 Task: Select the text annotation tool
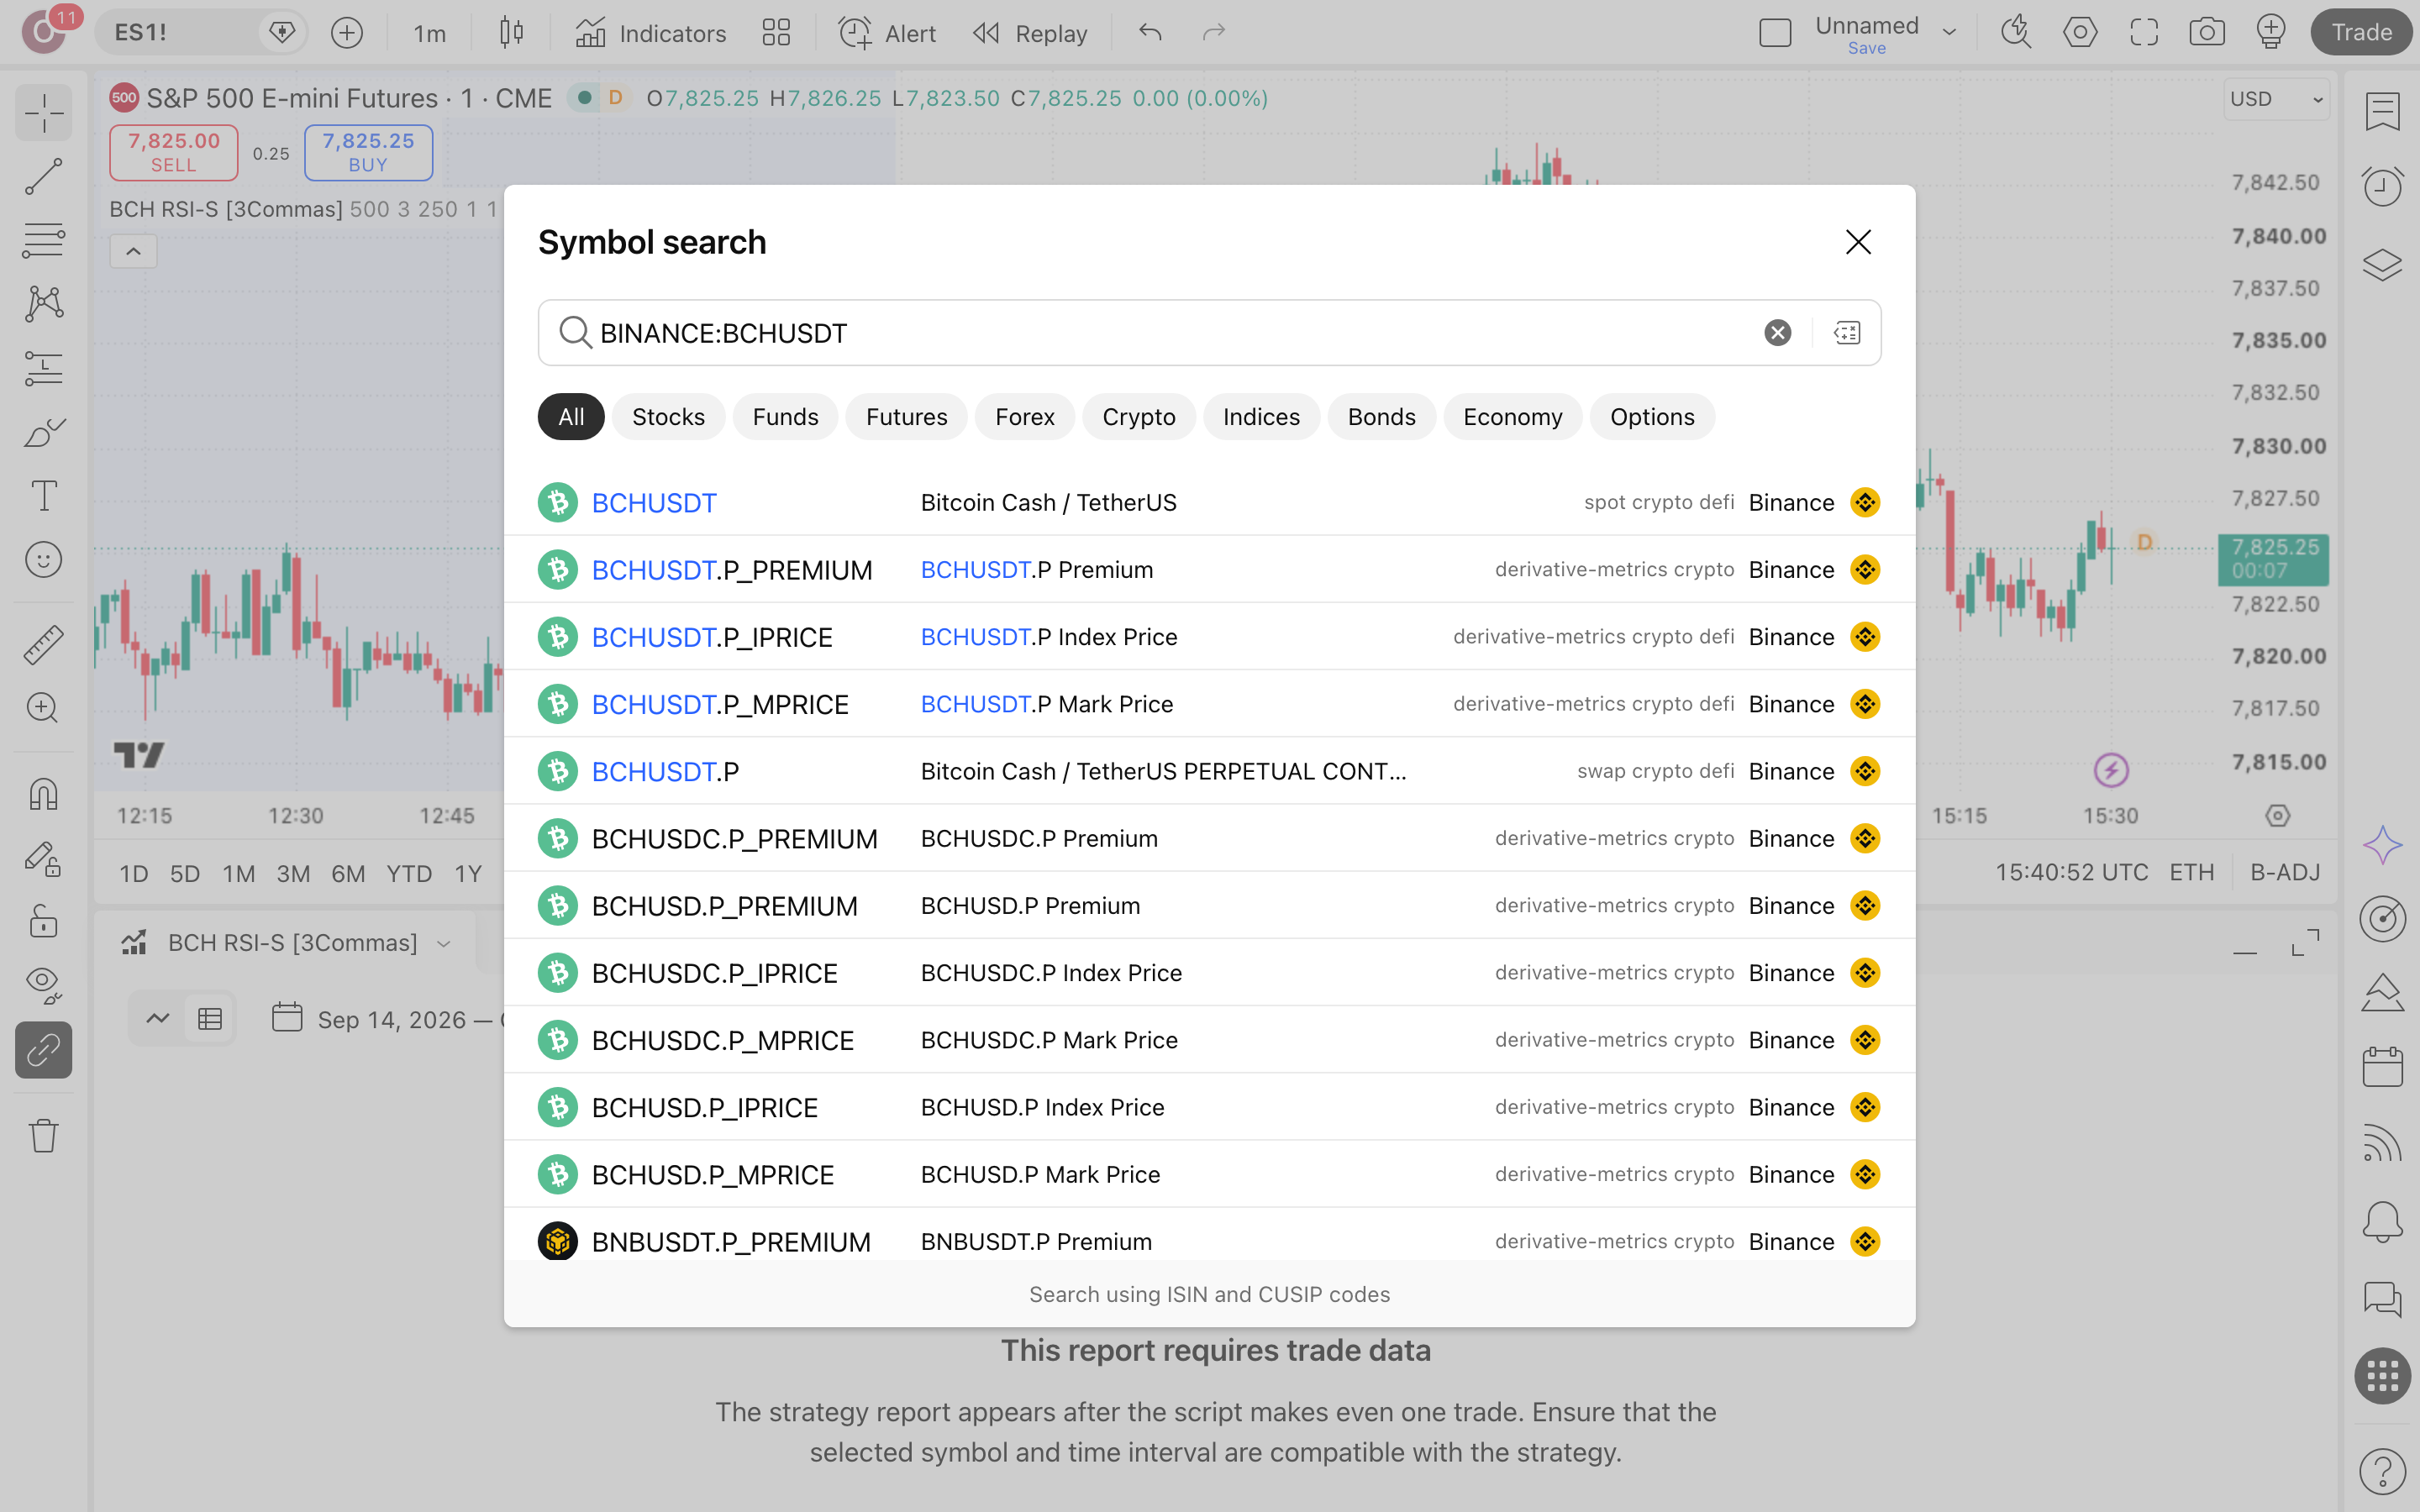coord(44,496)
